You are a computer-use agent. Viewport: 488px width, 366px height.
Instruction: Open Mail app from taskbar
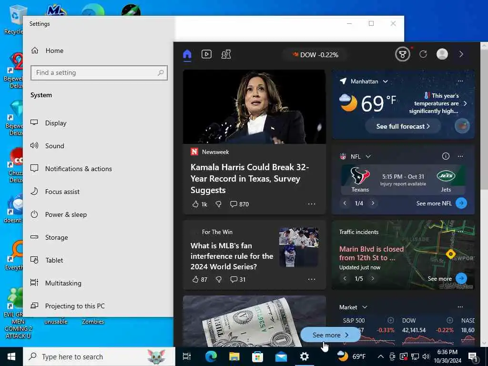tap(281, 356)
